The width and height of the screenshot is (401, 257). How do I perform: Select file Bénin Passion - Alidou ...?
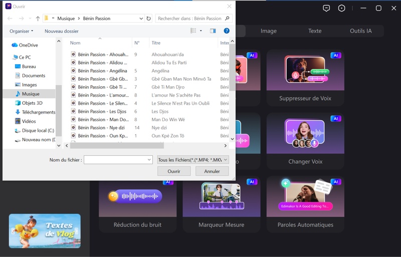99,63
